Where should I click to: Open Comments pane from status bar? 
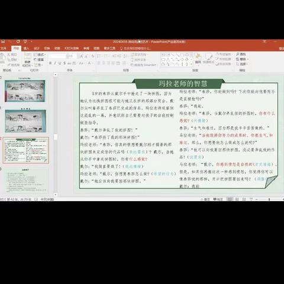coord(218,199)
